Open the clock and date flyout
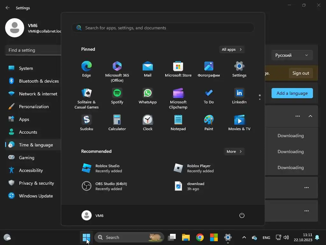The image size is (326, 245). coord(303,237)
